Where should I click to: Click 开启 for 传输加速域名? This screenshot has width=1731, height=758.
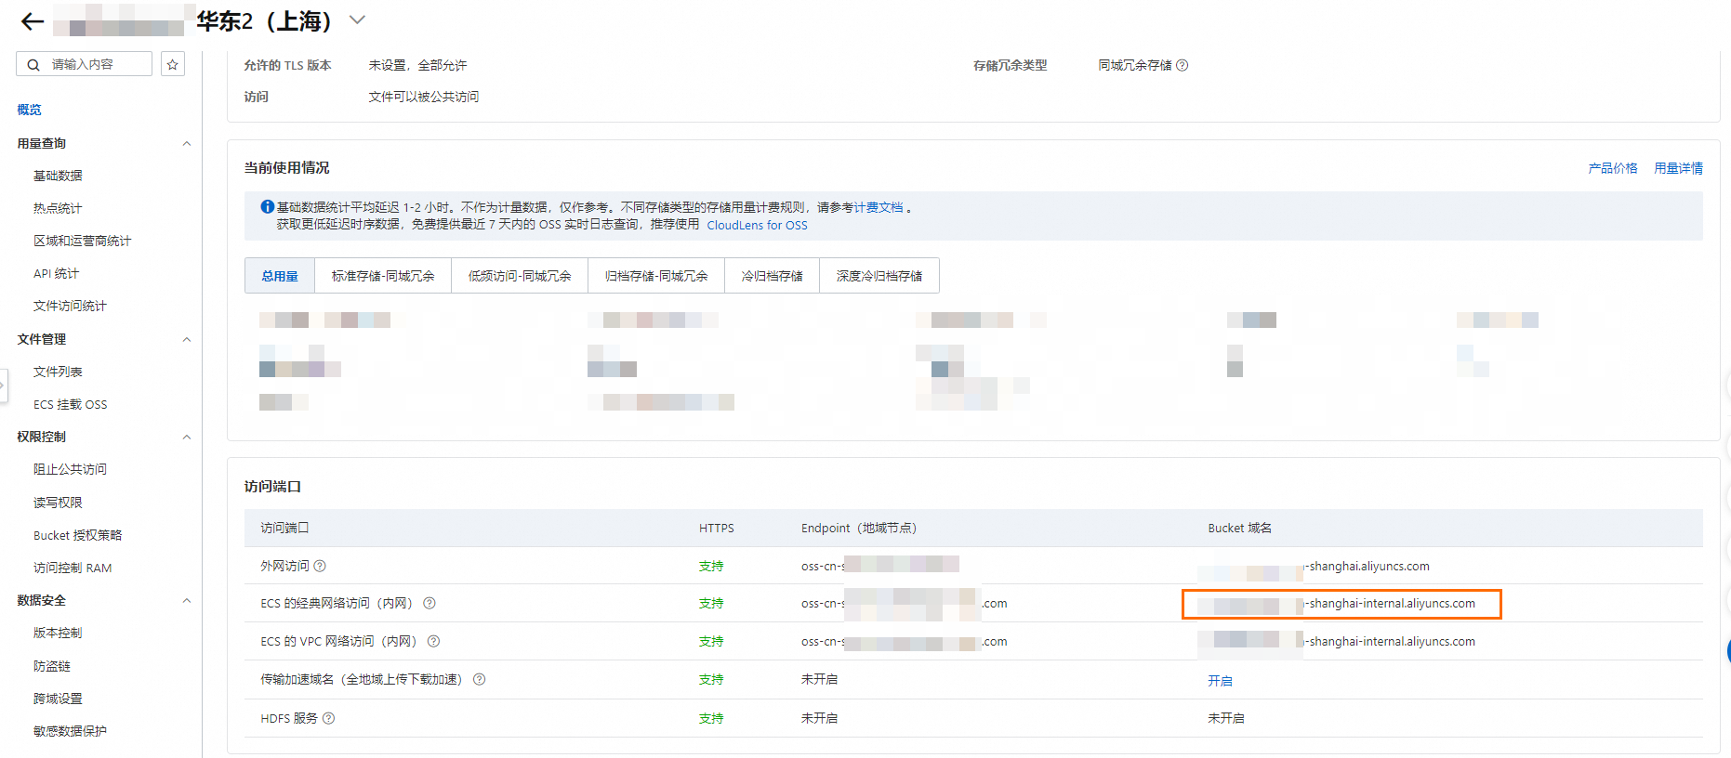coord(1220,681)
